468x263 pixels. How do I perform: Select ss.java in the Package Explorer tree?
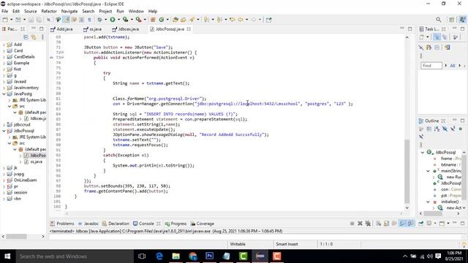(36, 161)
